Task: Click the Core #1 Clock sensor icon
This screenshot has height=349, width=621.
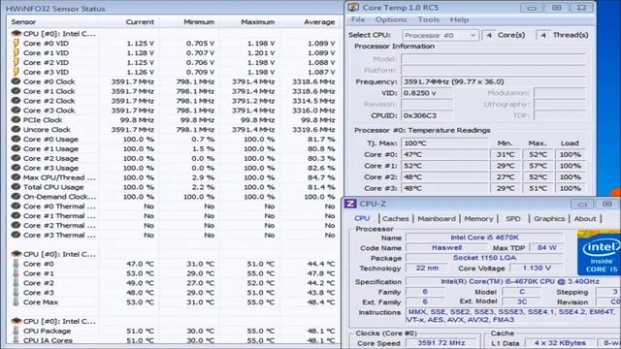Action: (x=16, y=90)
